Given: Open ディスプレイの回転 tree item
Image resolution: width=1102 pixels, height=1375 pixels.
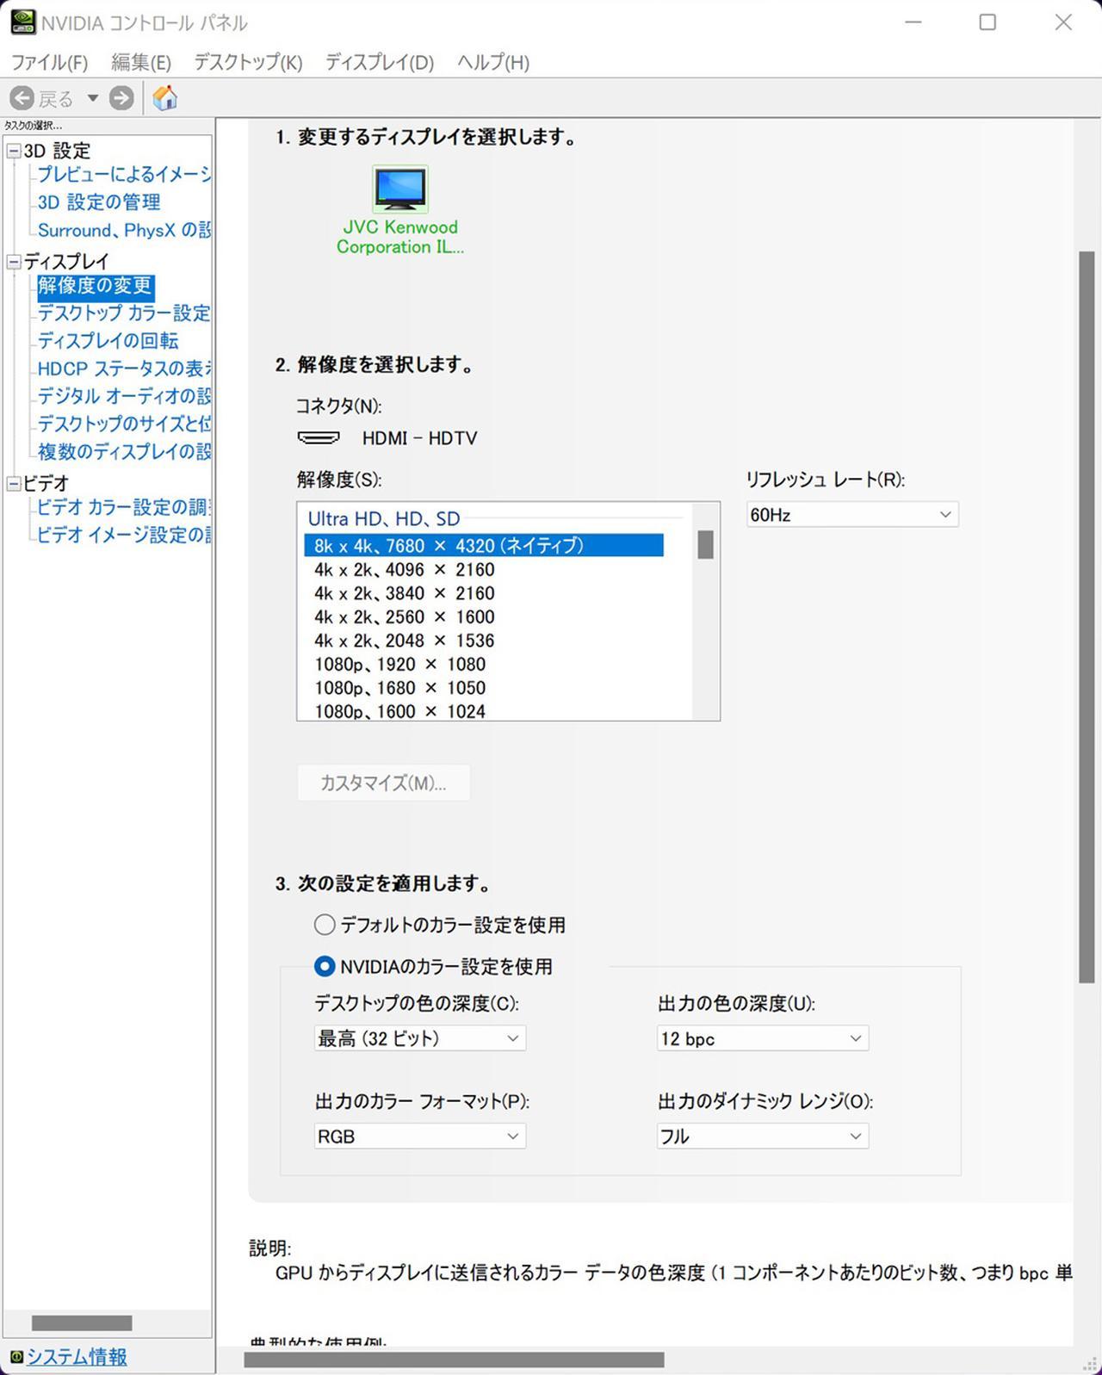Looking at the screenshot, I should 108,341.
